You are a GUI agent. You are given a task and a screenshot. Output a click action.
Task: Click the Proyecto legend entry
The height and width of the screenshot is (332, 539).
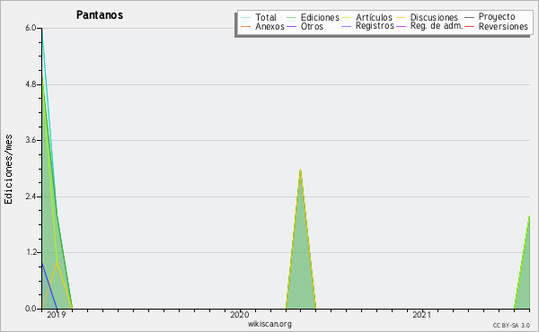coord(497,17)
